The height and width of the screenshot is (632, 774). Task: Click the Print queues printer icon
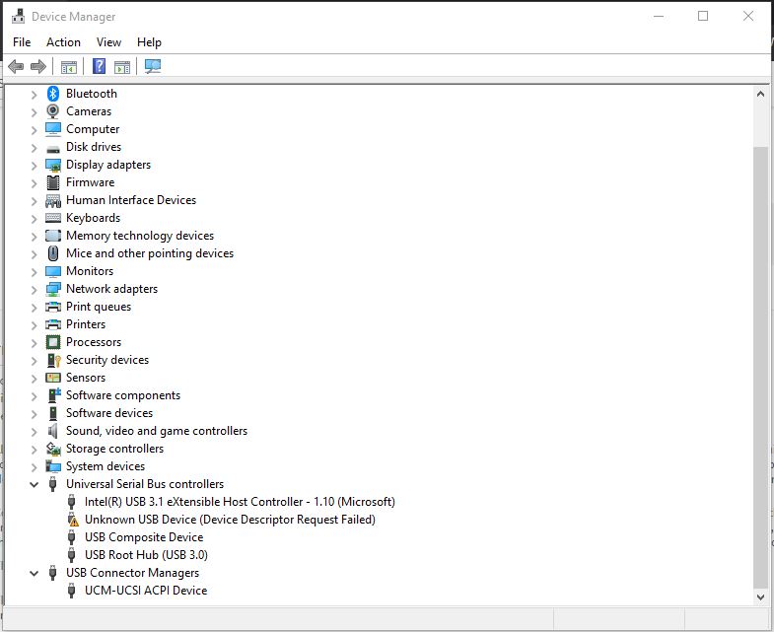pos(53,307)
